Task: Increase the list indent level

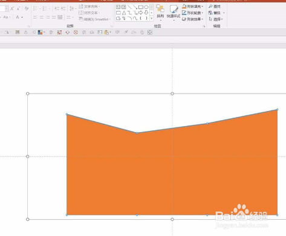Action: 63,8
